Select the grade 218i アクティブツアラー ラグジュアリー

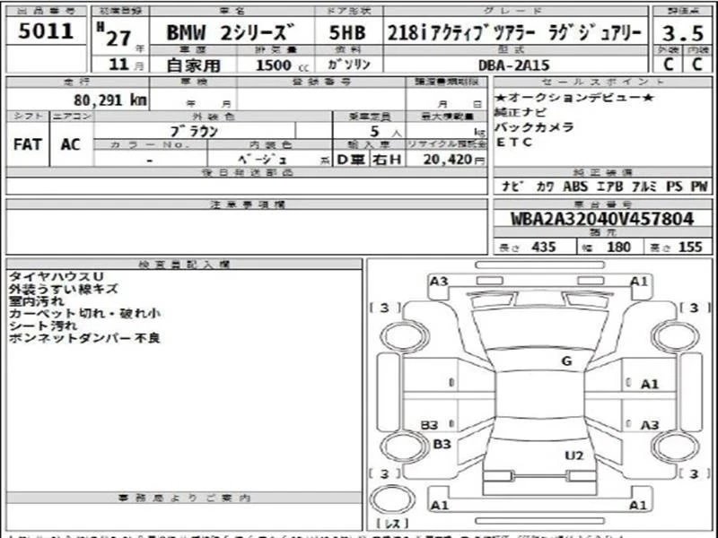coord(514,32)
